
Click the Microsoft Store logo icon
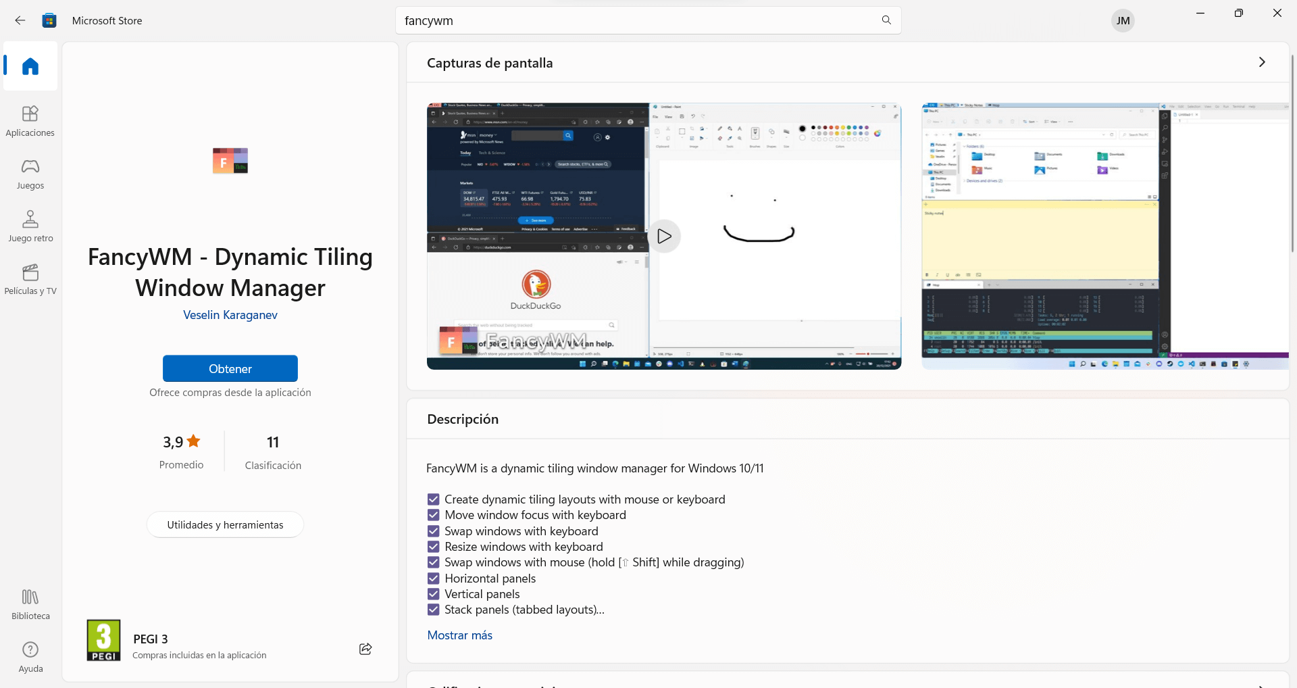49,20
